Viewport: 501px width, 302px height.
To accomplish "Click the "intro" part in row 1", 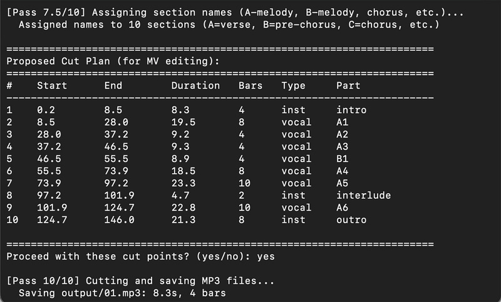I will (351, 110).
